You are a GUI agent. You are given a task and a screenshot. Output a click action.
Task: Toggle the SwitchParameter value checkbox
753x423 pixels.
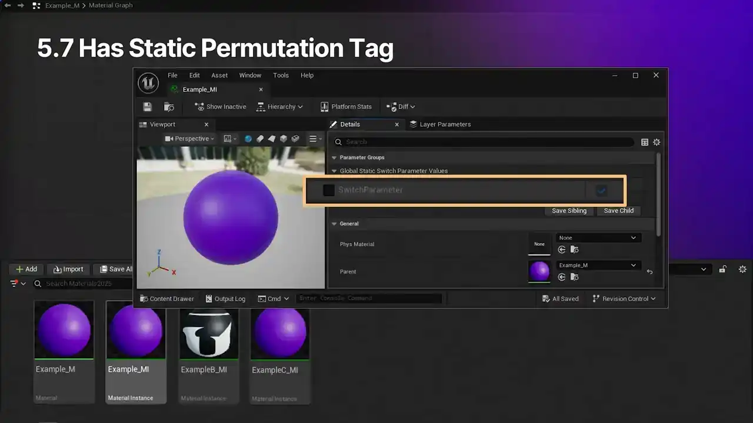(x=601, y=190)
